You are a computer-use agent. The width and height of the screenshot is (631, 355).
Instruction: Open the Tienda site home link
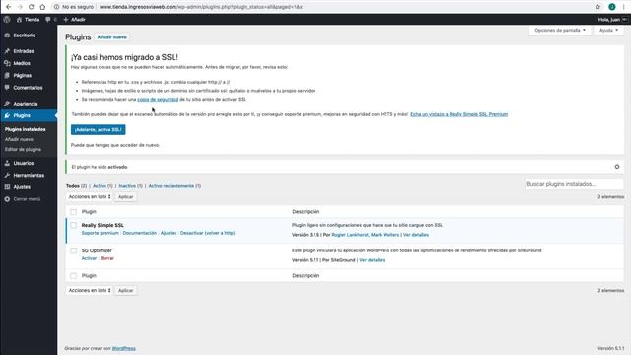pos(28,20)
